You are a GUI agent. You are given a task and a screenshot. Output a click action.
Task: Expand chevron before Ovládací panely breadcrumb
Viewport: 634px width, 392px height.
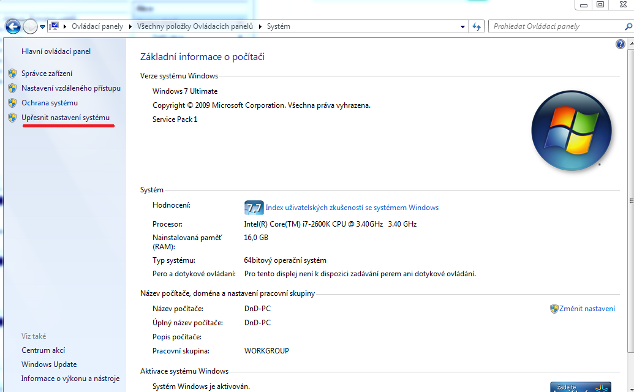pyautogui.click(x=65, y=27)
